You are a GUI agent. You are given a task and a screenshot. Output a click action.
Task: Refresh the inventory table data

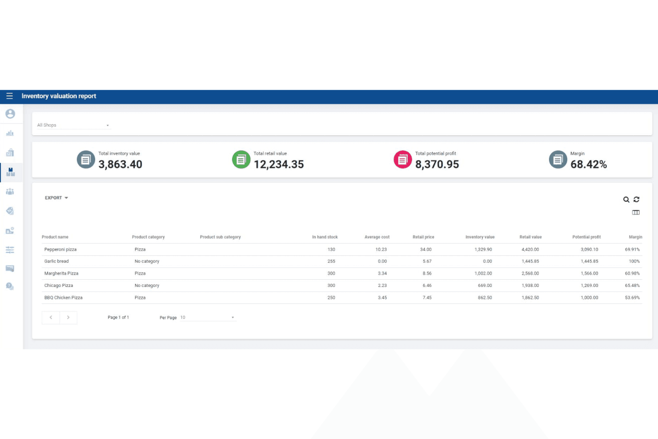coord(636,199)
